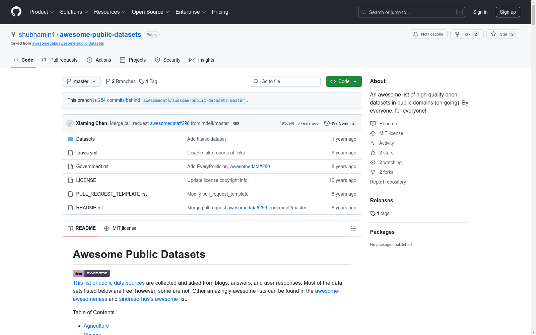Open the Resources dropdown
Image resolution: width=536 pixels, height=335 pixels.
[110, 12]
